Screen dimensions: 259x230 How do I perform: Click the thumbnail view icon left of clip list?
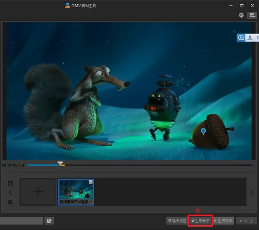pos(10,183)
